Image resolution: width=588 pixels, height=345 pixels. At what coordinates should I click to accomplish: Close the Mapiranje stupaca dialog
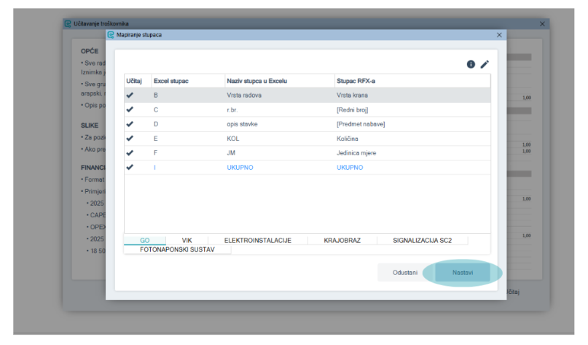click(x=499, y=35)
